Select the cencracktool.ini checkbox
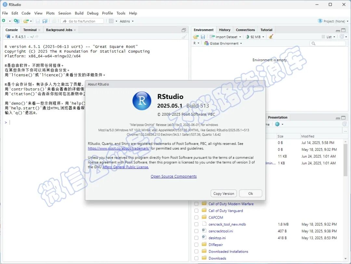 (196, 231)
